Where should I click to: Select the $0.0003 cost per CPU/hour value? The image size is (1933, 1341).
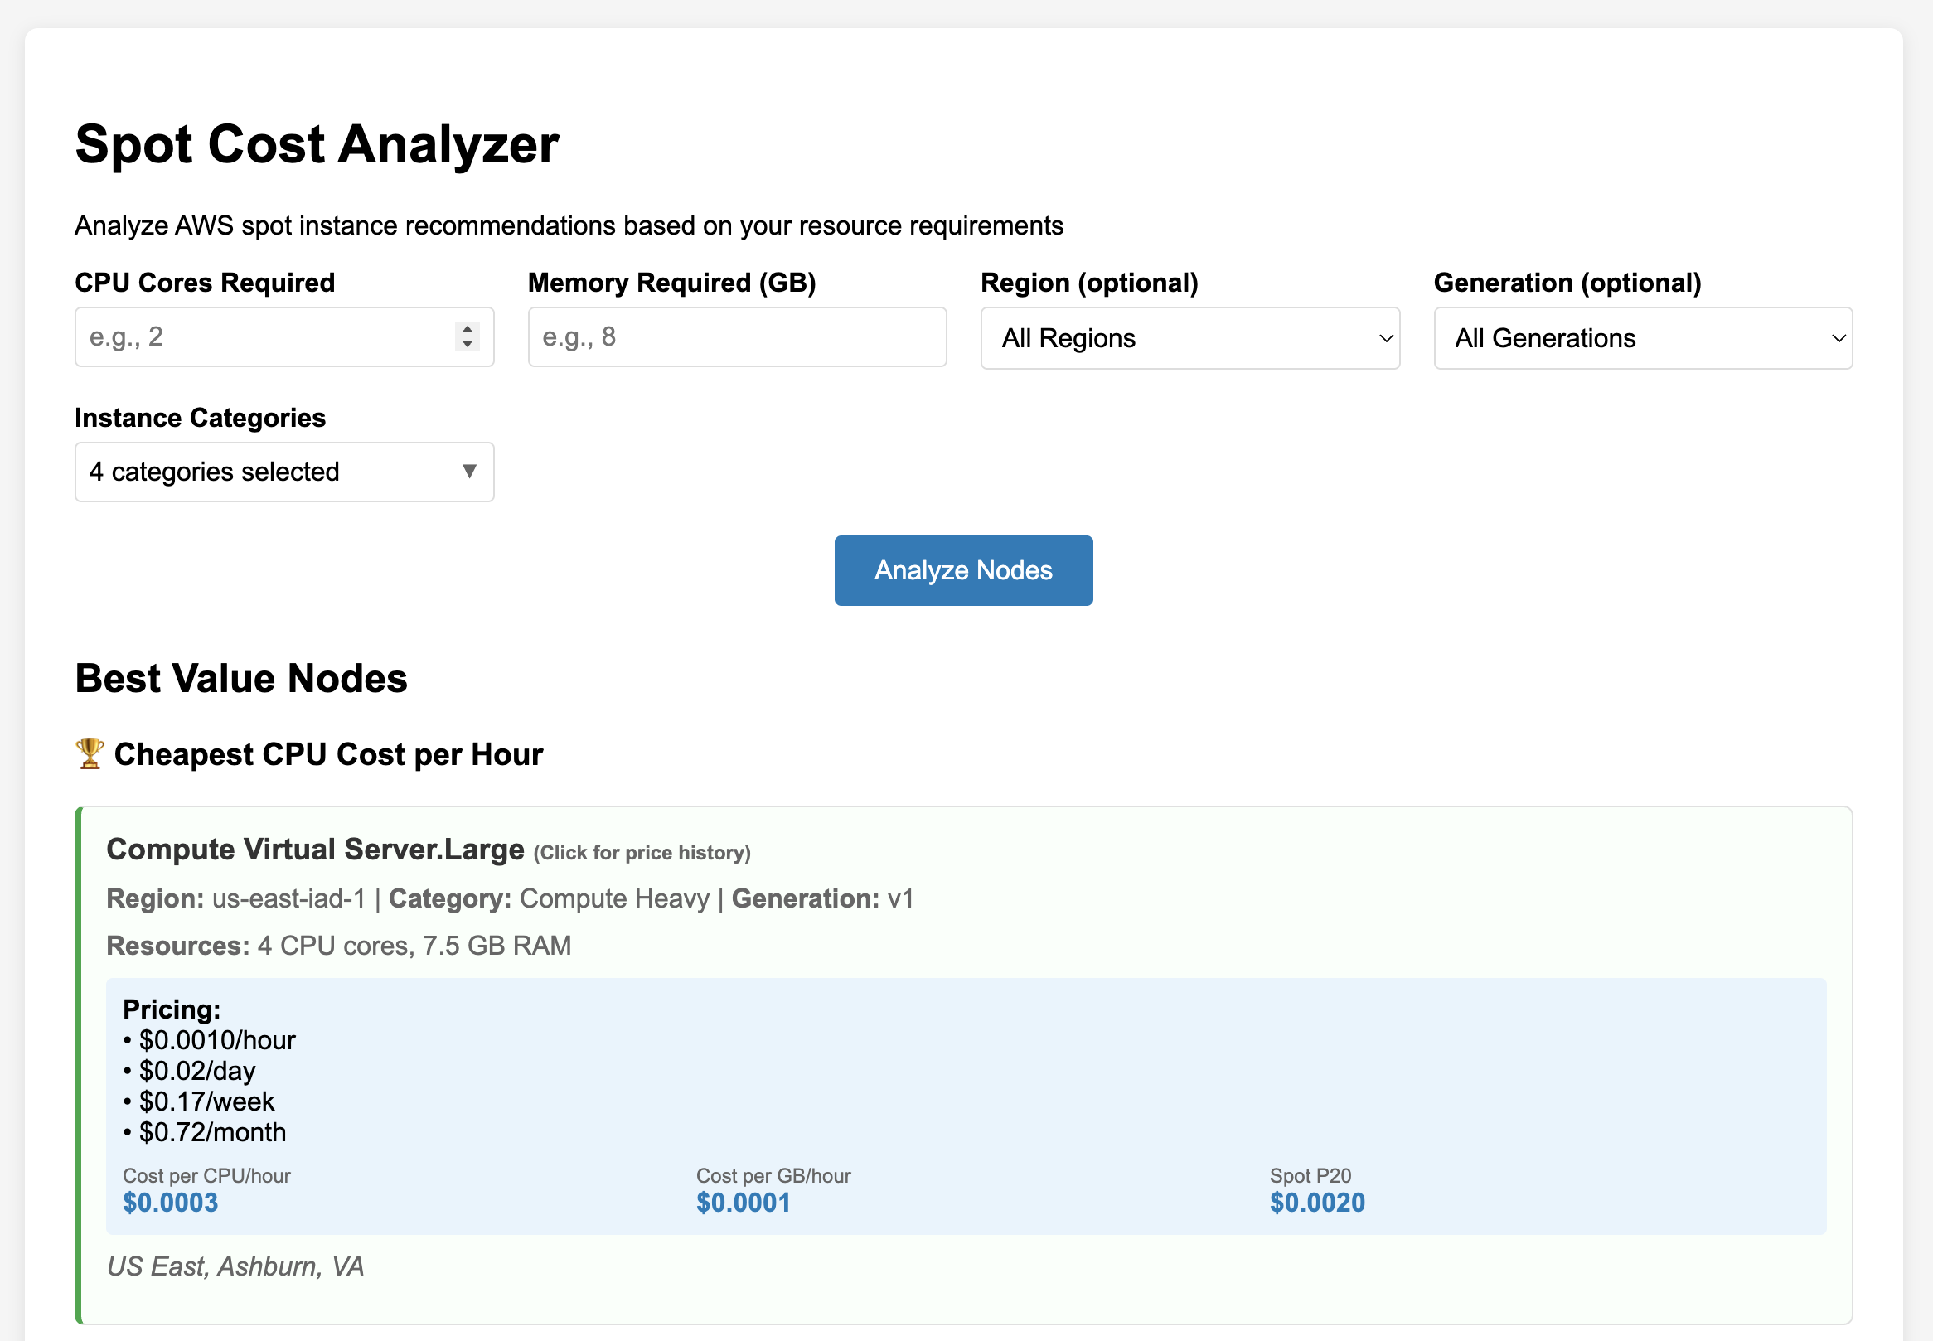pos(171,1203)
